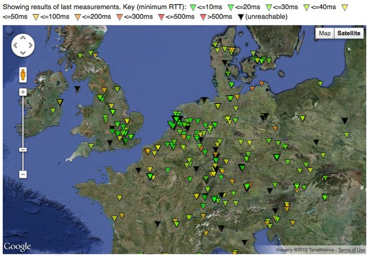Click the '<=10ms' legend label

(209, 7)
